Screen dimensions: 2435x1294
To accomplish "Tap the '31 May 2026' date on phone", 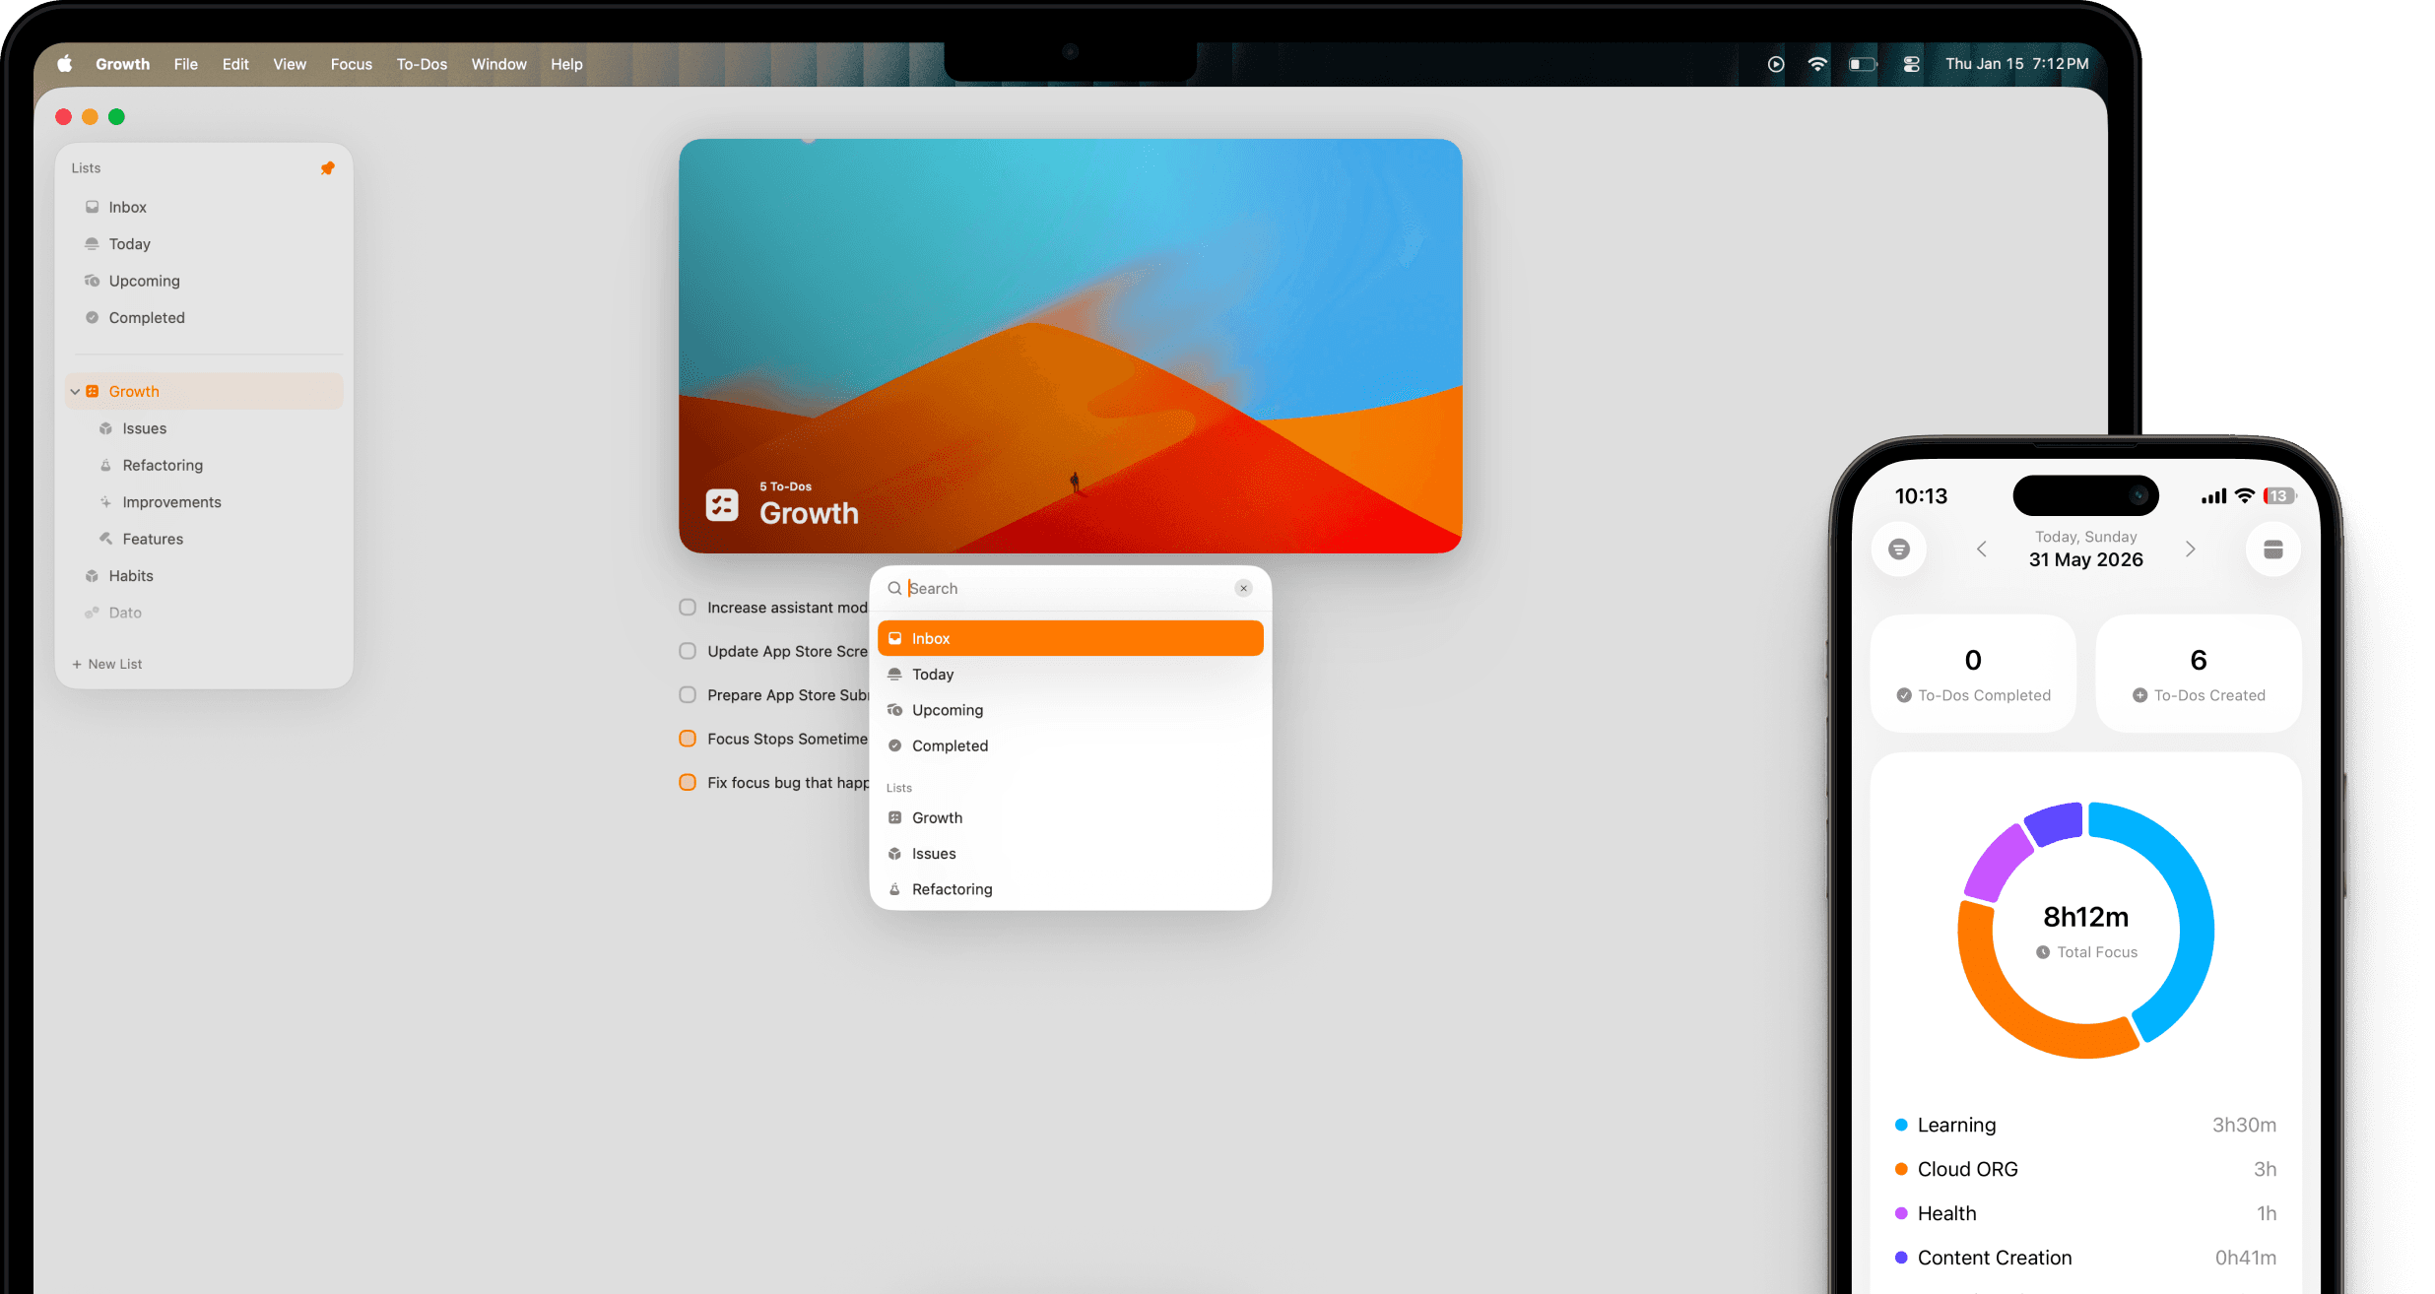I will (2085, 559).
